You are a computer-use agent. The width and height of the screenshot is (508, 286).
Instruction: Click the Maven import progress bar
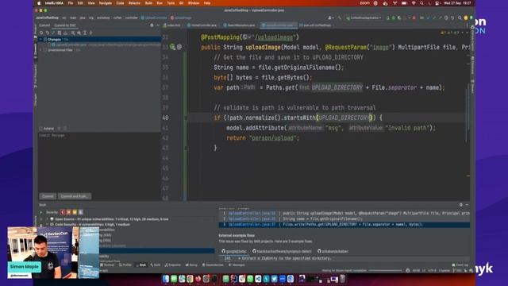[x=385, y=270]
